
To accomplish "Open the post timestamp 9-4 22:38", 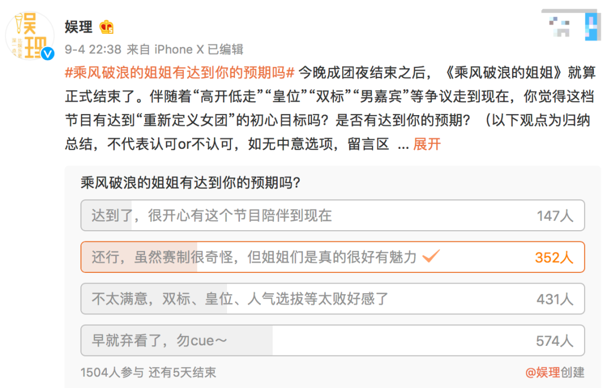I will [93, 49].
